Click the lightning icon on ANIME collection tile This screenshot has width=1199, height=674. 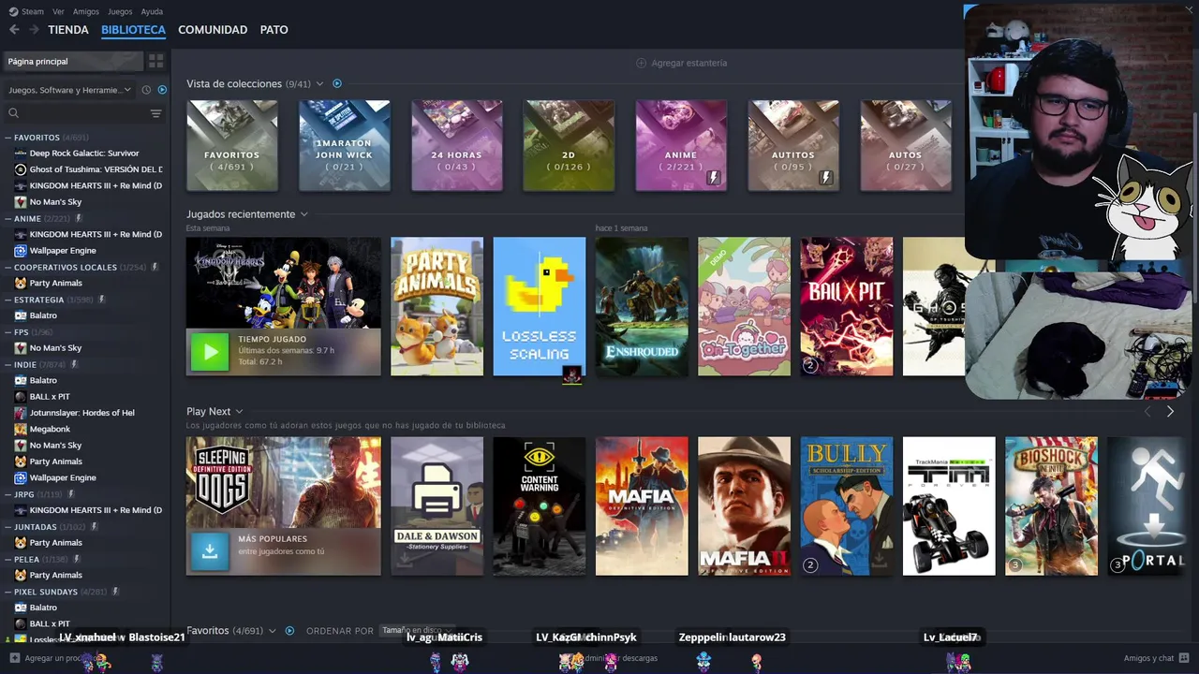point(713,177)
